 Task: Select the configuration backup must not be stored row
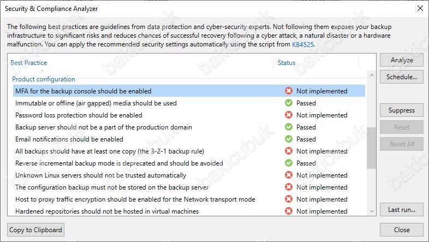pos(189,187)
